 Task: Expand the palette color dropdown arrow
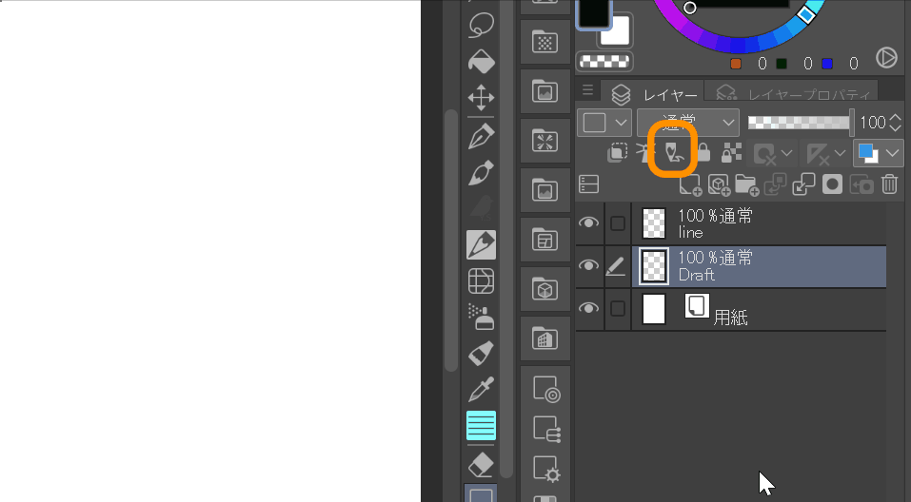[x=621, y=123]
